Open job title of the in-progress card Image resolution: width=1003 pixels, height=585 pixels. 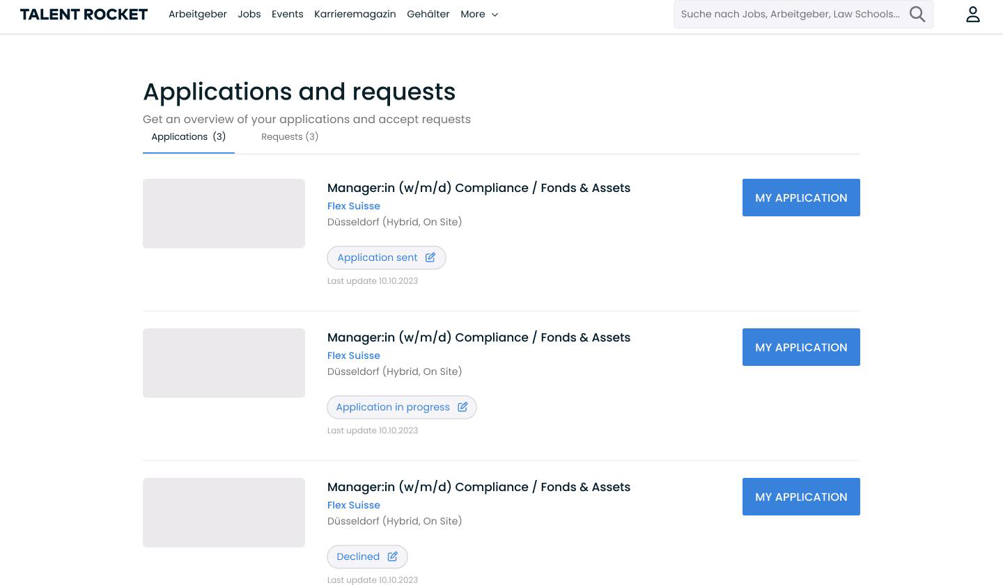pyautogui.click(x=479, y=337)
